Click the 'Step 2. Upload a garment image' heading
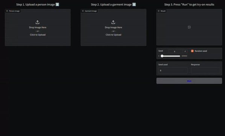The image size is (225, 136). (113, 5)
